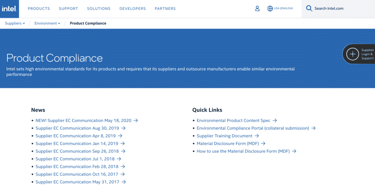Open Supplier EC Communication Aug 30, 2019
375x186 pixels.
pos(77,128)
